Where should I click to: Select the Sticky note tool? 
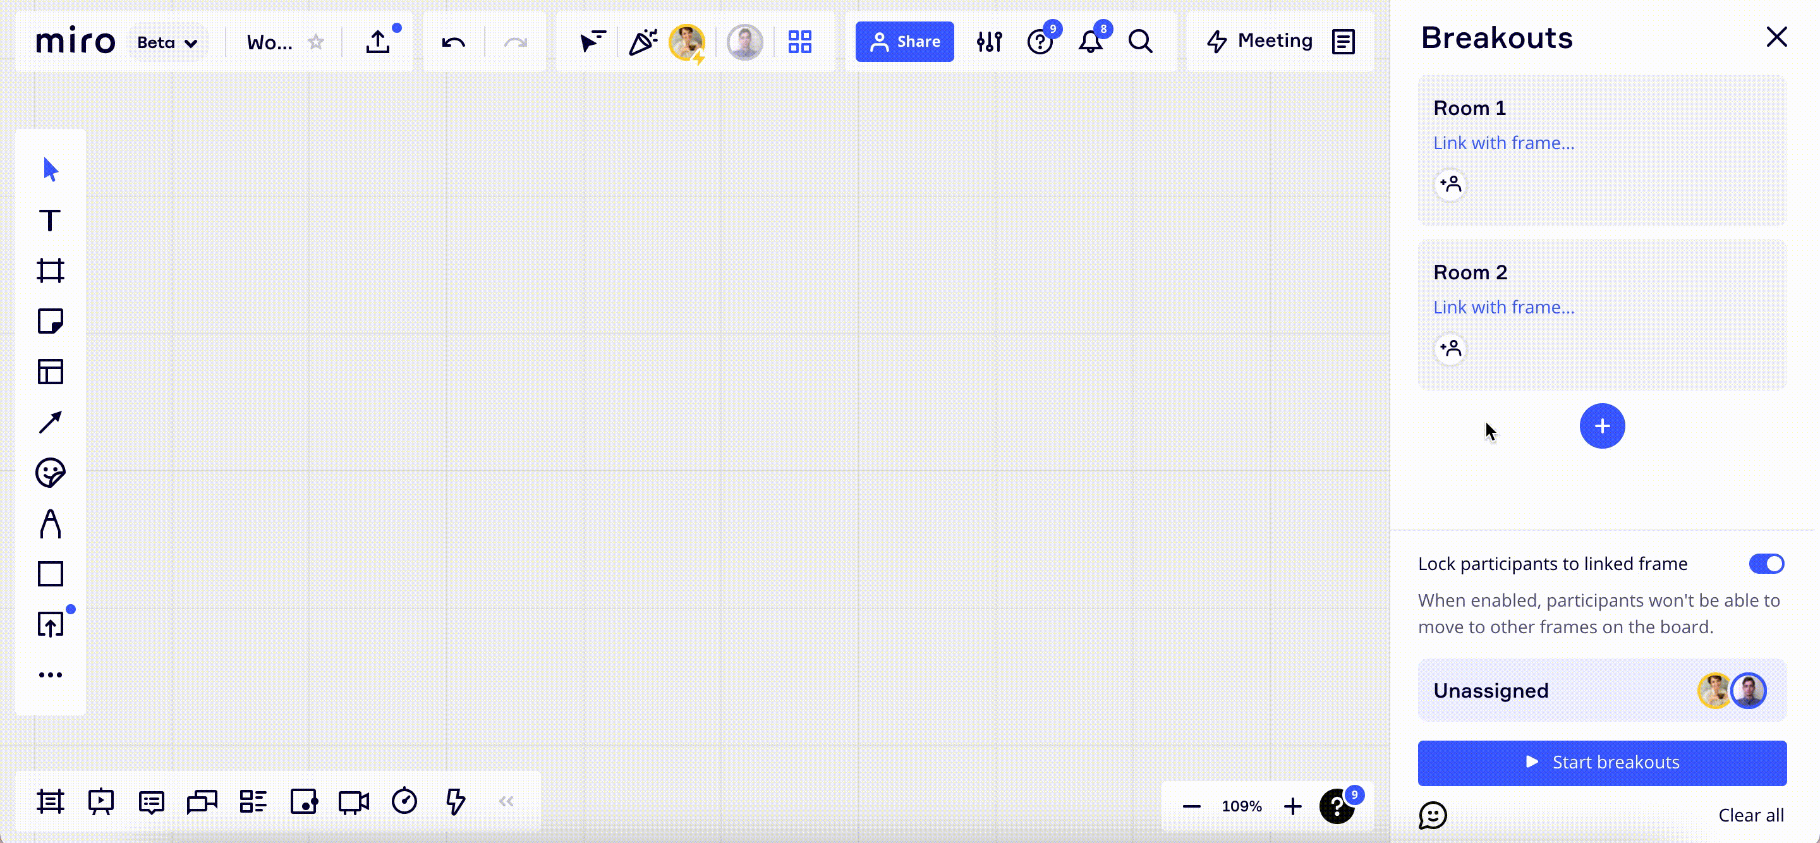click(50, 322)
